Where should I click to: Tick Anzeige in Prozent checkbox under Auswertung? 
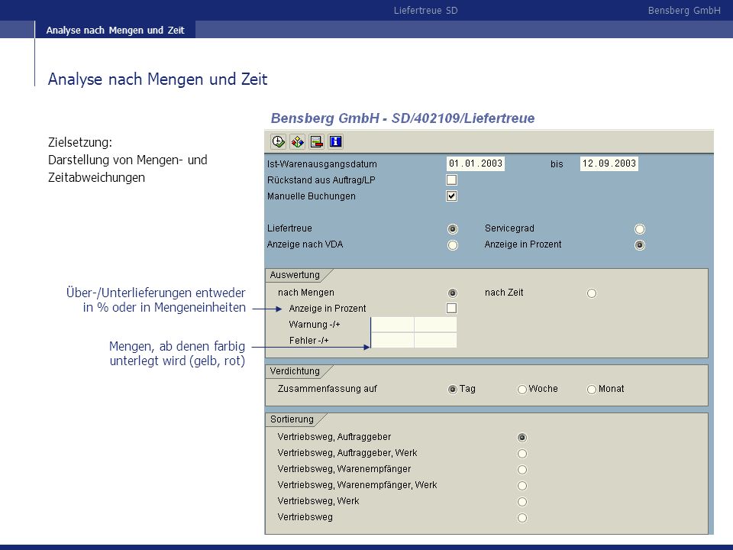[x=451, y=308]
